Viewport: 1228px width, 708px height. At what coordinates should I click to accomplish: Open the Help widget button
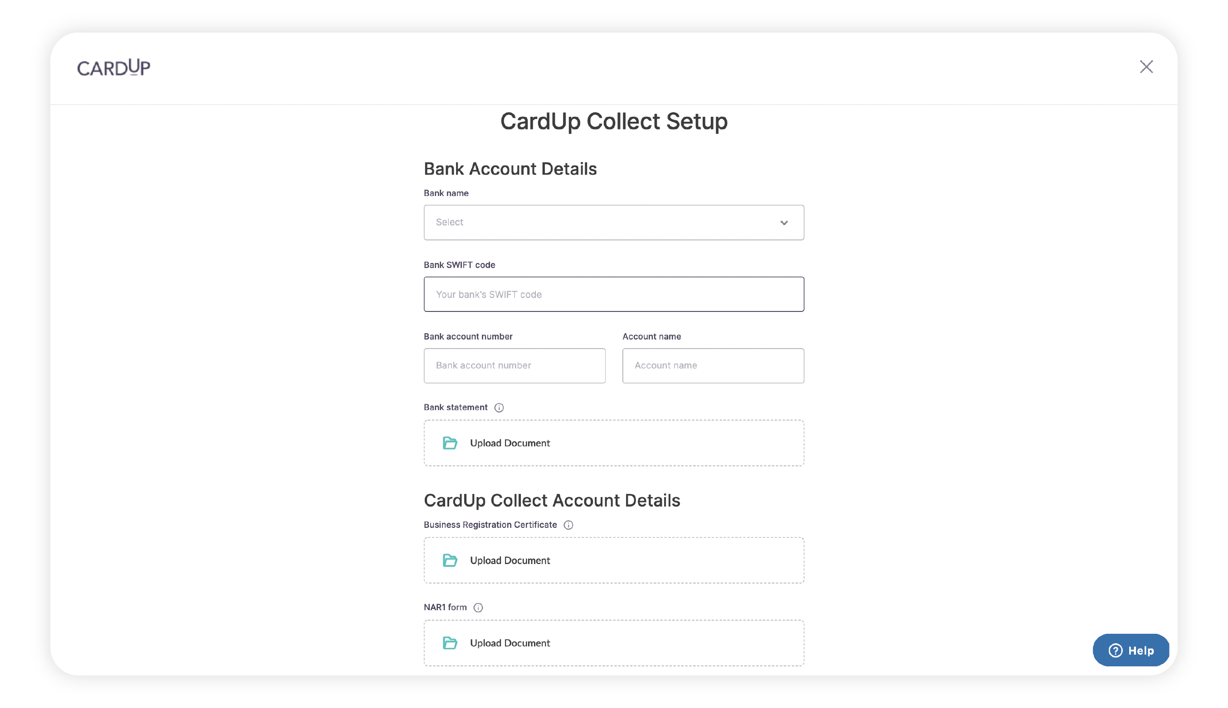tap(1131, 650)
